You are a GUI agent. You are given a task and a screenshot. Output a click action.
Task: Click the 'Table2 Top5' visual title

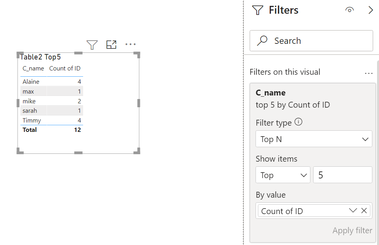point(40,57)
